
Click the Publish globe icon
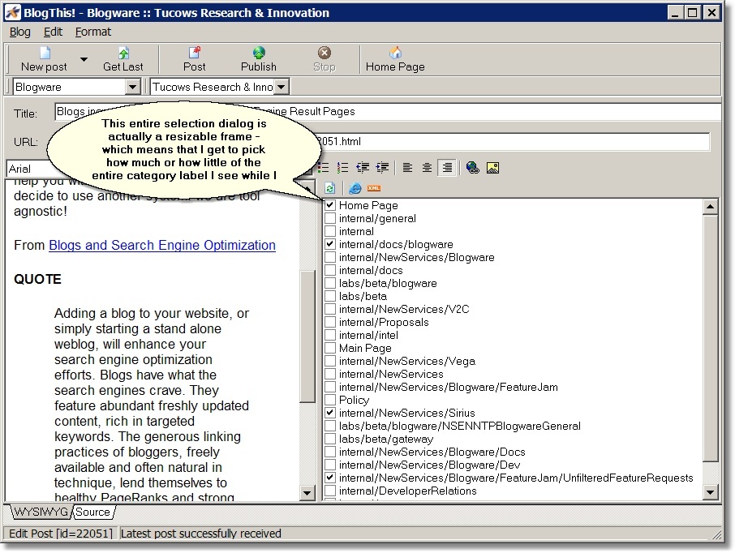(x=259, y=53)
